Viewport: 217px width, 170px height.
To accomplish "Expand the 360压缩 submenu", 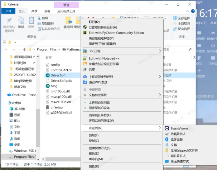I will [122, 51].
